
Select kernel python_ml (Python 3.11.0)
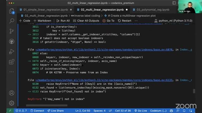[173, 21]
